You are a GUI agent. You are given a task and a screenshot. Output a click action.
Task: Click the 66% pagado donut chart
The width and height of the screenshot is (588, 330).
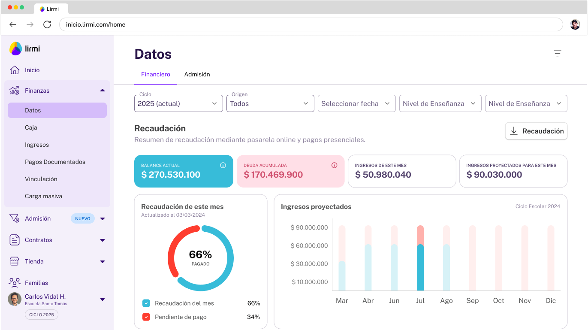200,258
